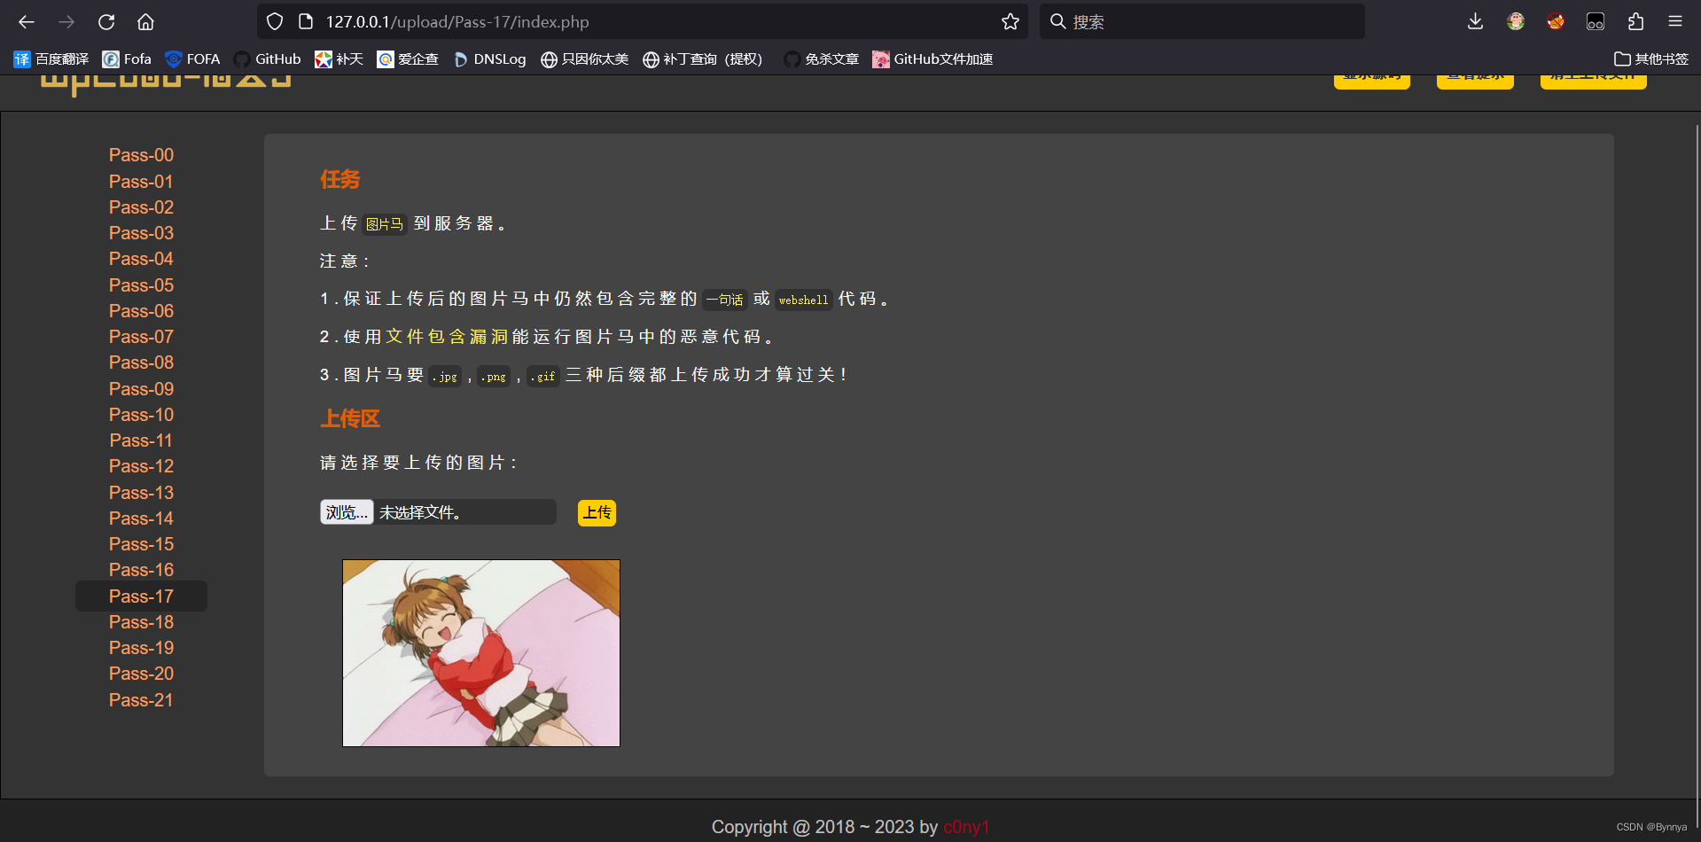1701x842 pixels.
Task: Go to Pass-16
Action: [x=141, y=570]
